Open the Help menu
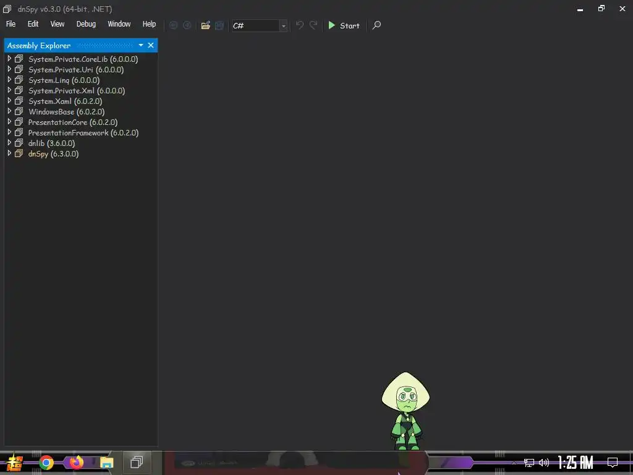The width and height of the screenshot is (633, 475). tap(149, 24)
